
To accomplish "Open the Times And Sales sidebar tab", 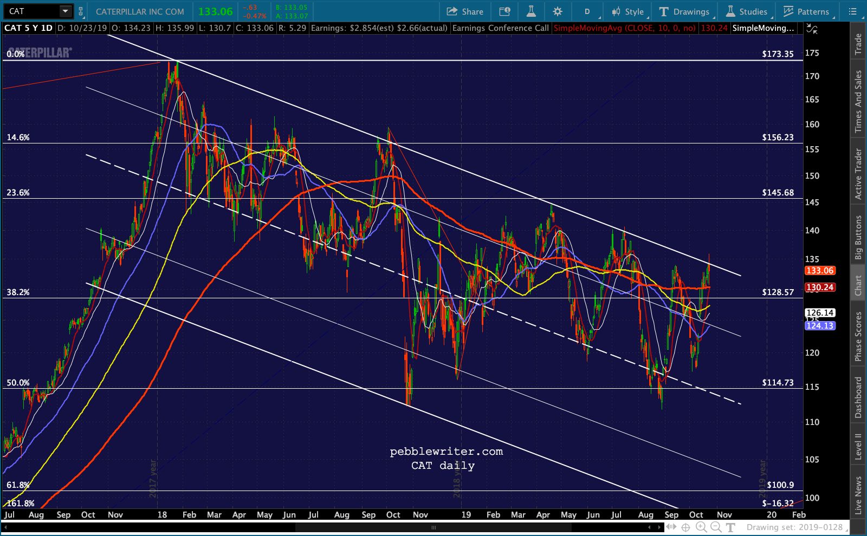I will 858,101.
